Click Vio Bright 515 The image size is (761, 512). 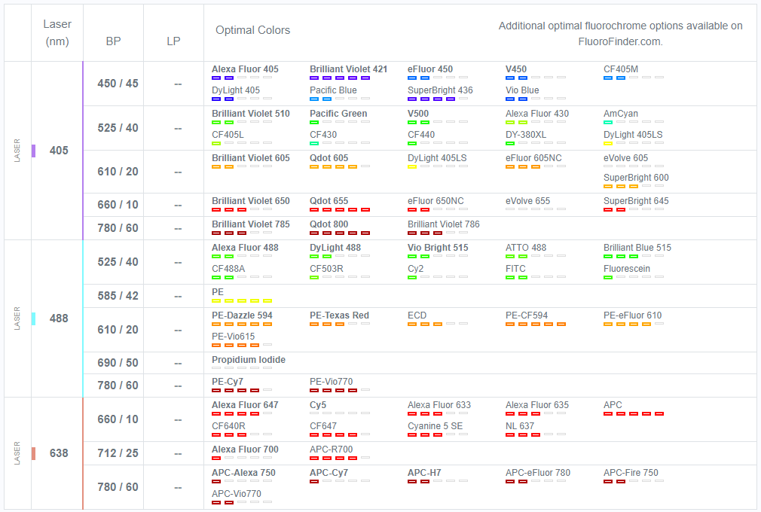(438, 247)
